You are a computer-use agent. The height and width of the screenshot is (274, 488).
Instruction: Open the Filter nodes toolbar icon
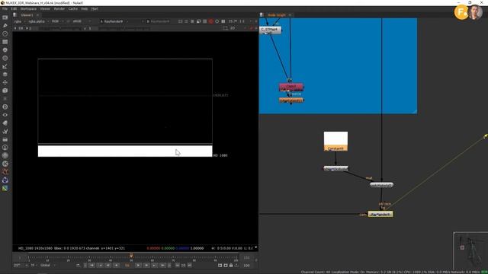5,58
